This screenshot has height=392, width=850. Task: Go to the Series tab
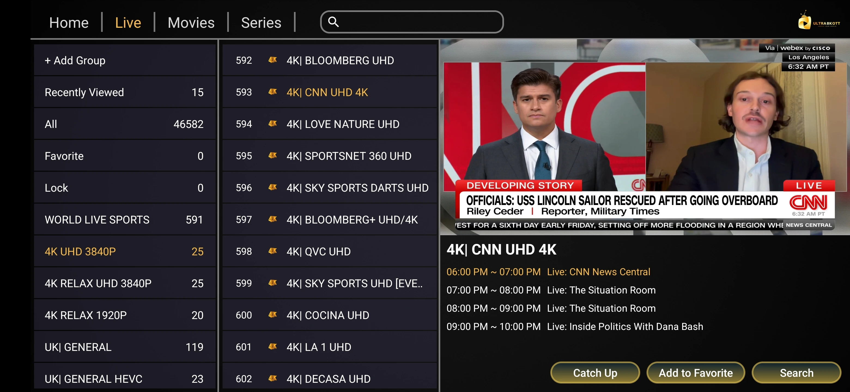(261, 23)
